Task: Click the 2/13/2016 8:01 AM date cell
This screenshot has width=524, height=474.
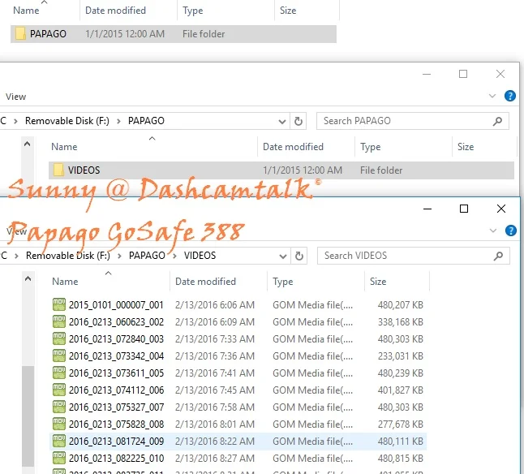Action: tap(215, 424)
